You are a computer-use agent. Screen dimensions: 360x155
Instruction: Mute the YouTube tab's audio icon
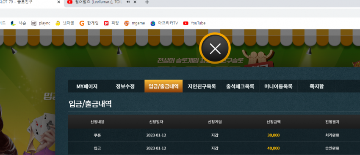(128, 2)
